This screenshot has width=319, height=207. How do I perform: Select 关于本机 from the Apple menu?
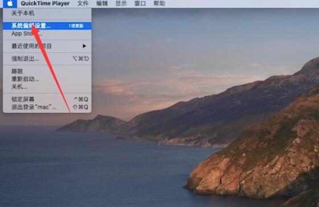click(x=47, y=13)
